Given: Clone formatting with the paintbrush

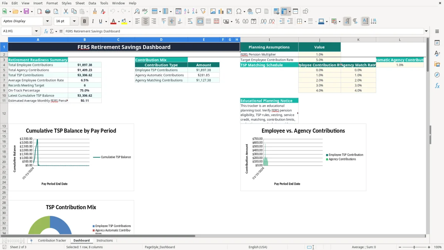Looking at the screenshot, I should (95, 11).
